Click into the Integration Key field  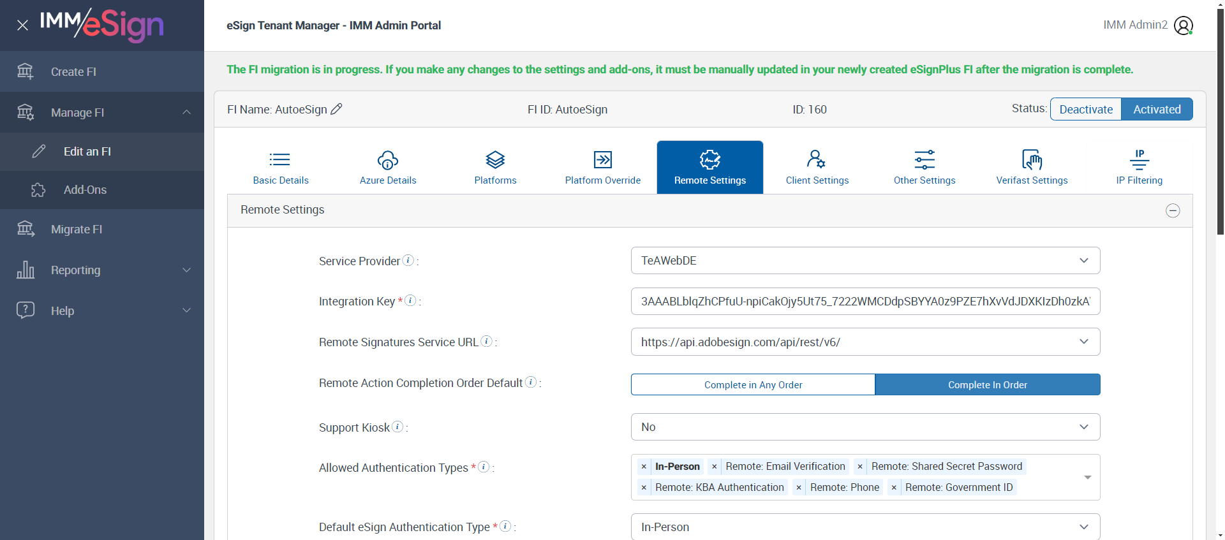(865, 302)
